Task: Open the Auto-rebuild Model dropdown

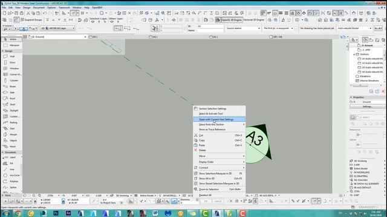Action: coord(354,28)
